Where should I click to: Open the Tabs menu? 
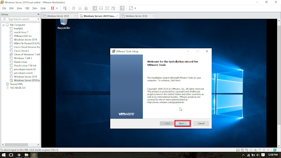click(x=35, y=8)
